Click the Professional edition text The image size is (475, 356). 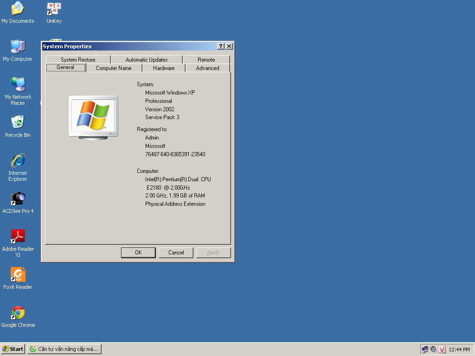tap(159, 101)
